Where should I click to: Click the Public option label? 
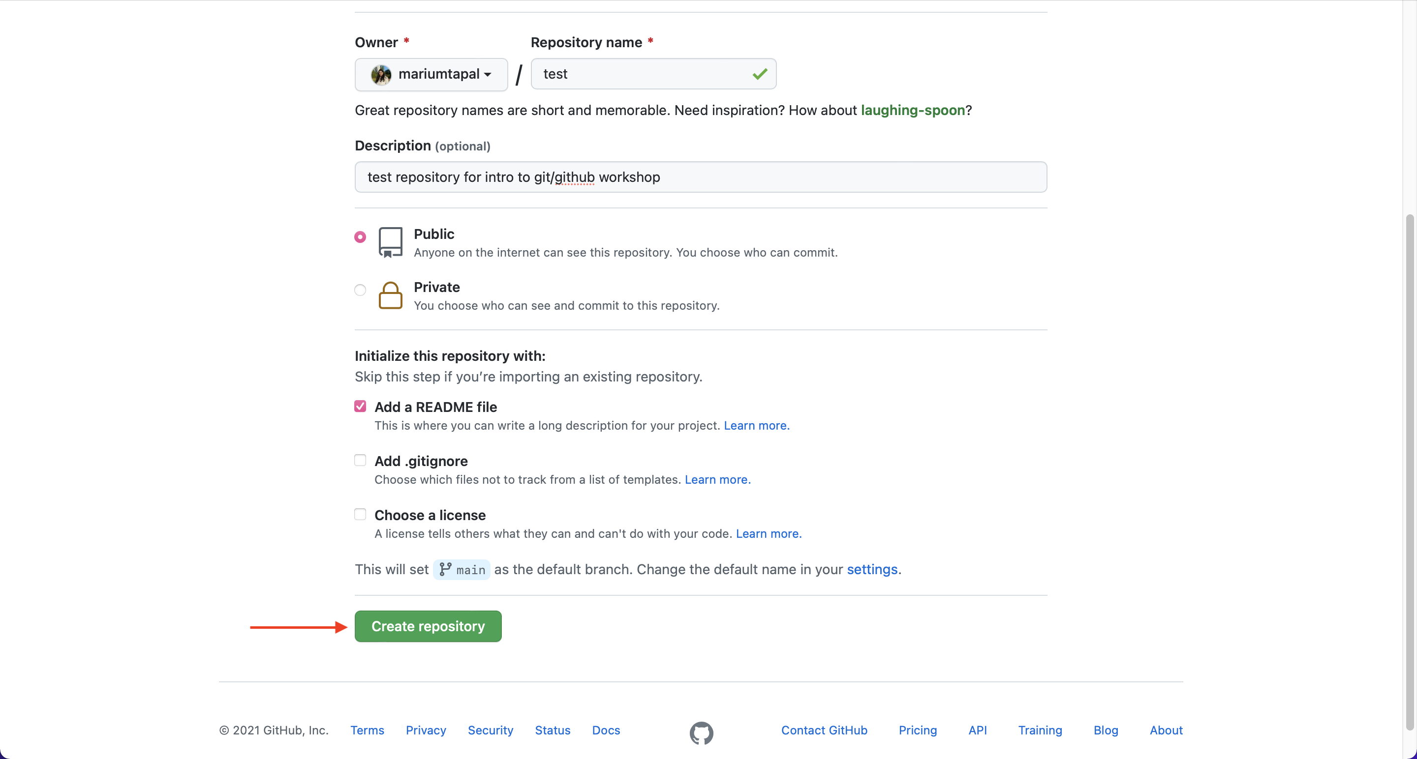click(434, 234)
